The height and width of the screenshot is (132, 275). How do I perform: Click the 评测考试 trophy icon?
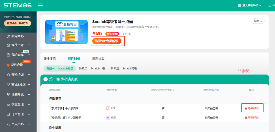pos(8,95)
